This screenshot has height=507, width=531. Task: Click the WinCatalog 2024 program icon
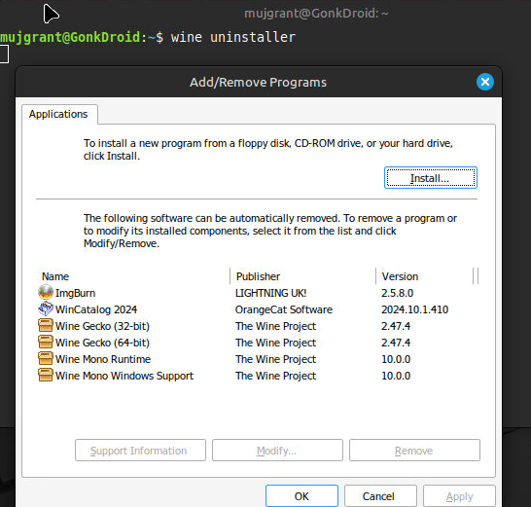pos(46,309)
